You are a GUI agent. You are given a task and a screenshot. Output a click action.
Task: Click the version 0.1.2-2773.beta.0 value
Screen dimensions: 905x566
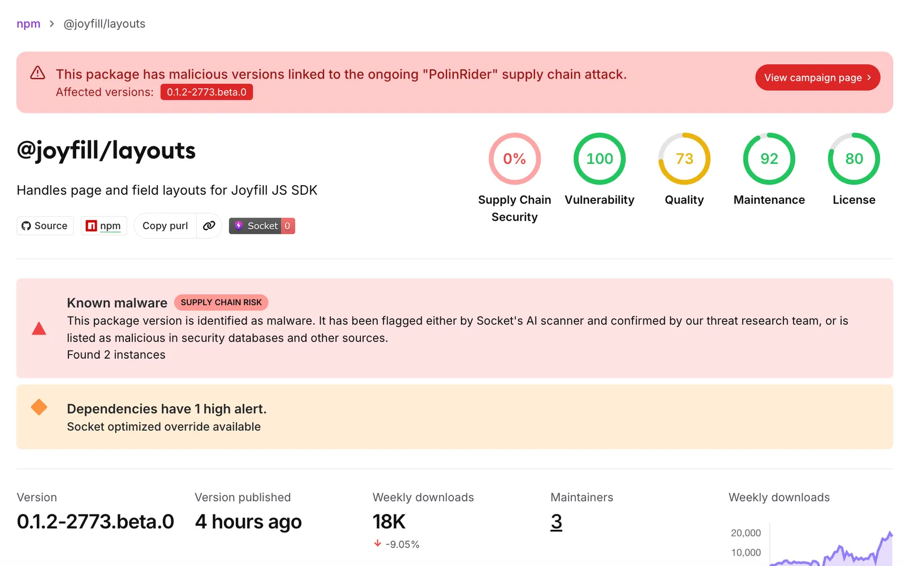[96, 521]
